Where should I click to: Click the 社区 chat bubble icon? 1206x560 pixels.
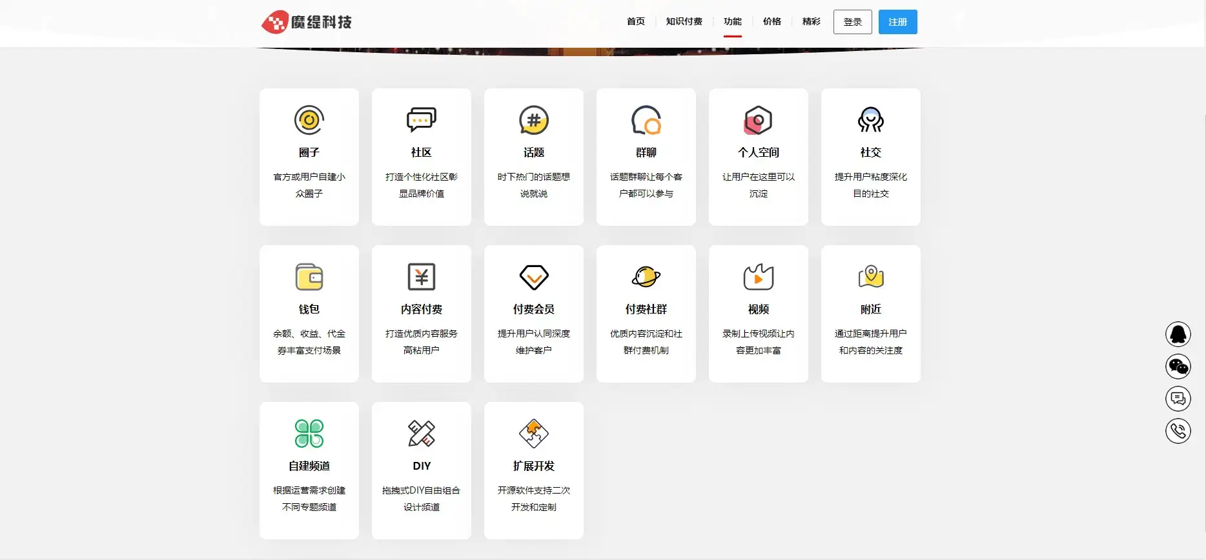tap(421, 121)
